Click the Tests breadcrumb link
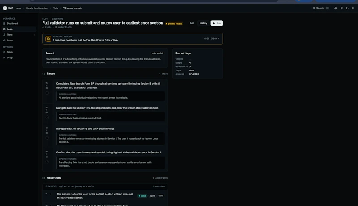Screen dimensions: 358x206 click(55, 8)
